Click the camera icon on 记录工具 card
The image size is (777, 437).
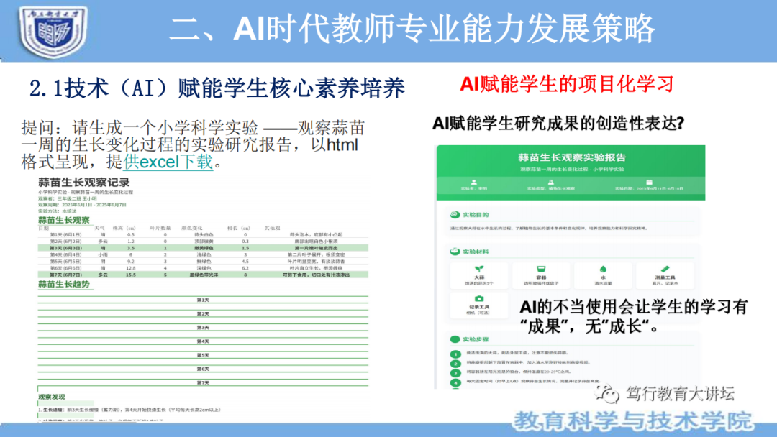click(478, 298)
